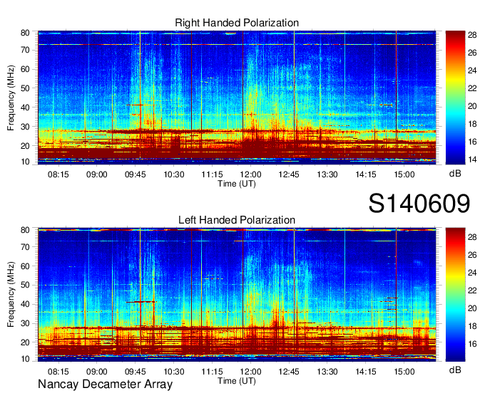Viewport: 485px width, 393px height.
Task: Click the "Frequency (MHz)" axis label of Right Handed plot
Action: (11, 98)
